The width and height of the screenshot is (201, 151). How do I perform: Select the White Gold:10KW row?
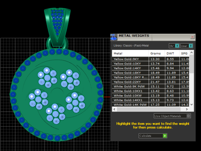(151, 96)
